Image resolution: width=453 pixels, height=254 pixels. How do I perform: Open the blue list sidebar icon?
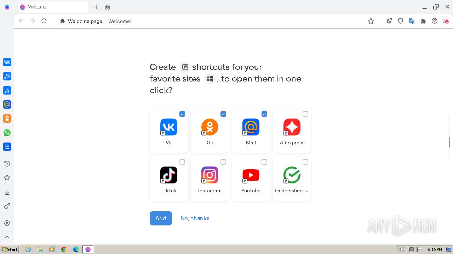tap(7, 147)
